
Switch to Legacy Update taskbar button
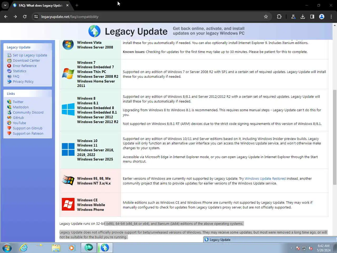pos(105,248)
